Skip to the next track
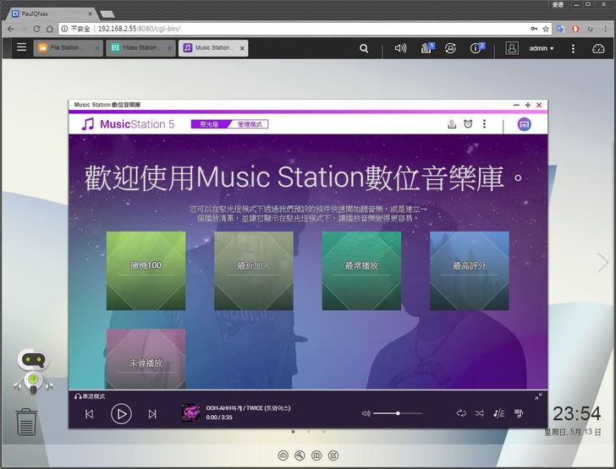 point(152,414)
